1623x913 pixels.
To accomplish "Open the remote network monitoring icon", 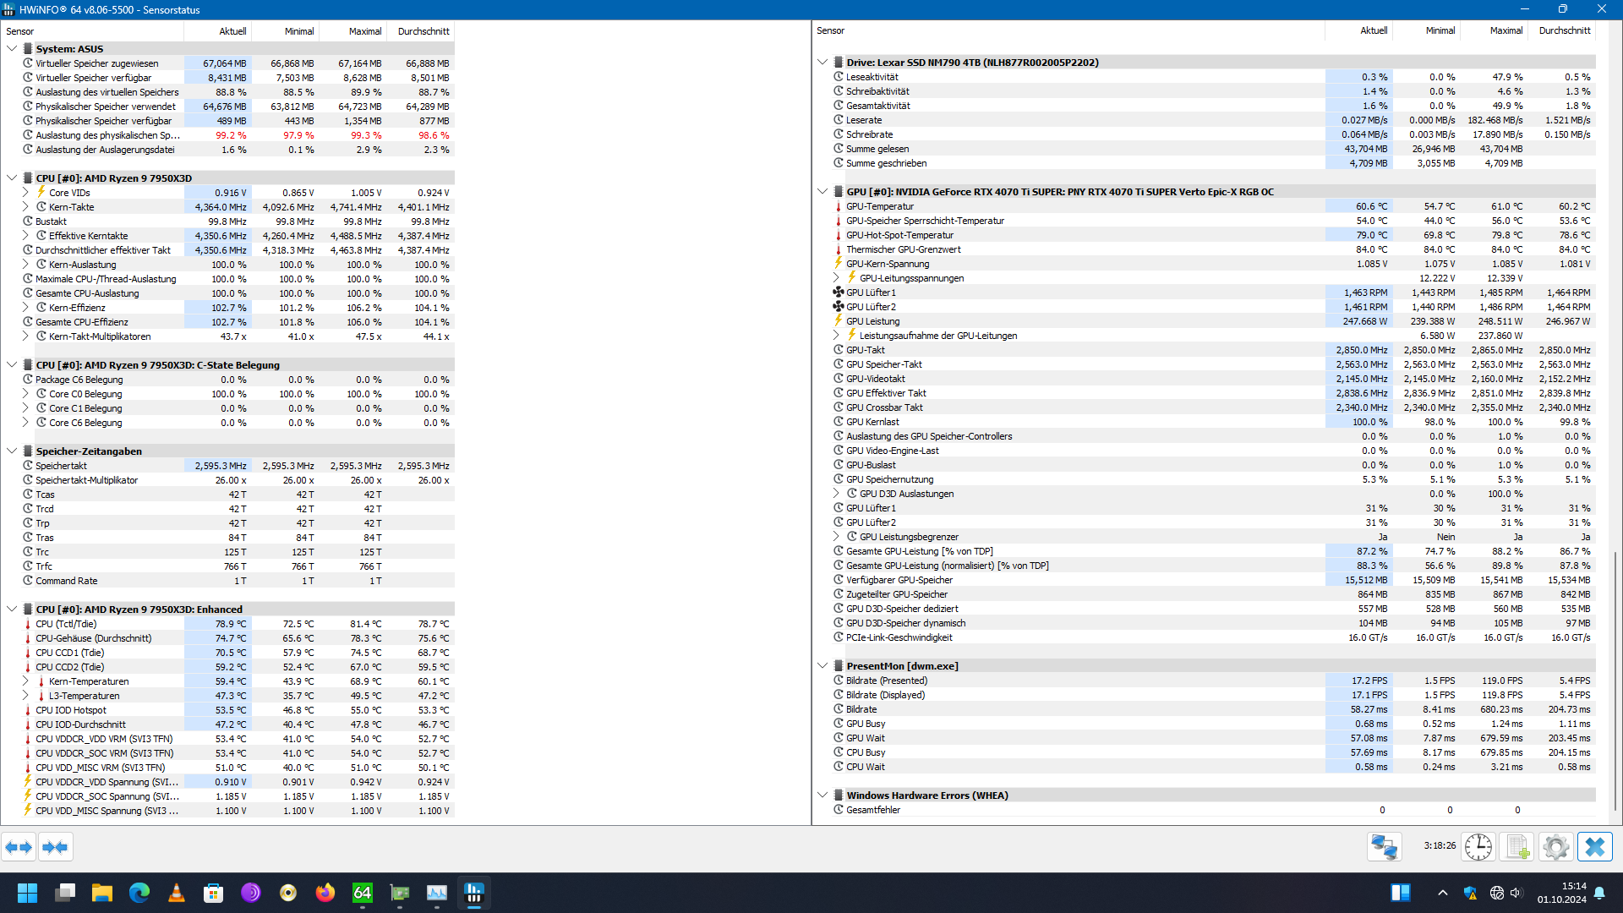I will tap(1384, 847).
